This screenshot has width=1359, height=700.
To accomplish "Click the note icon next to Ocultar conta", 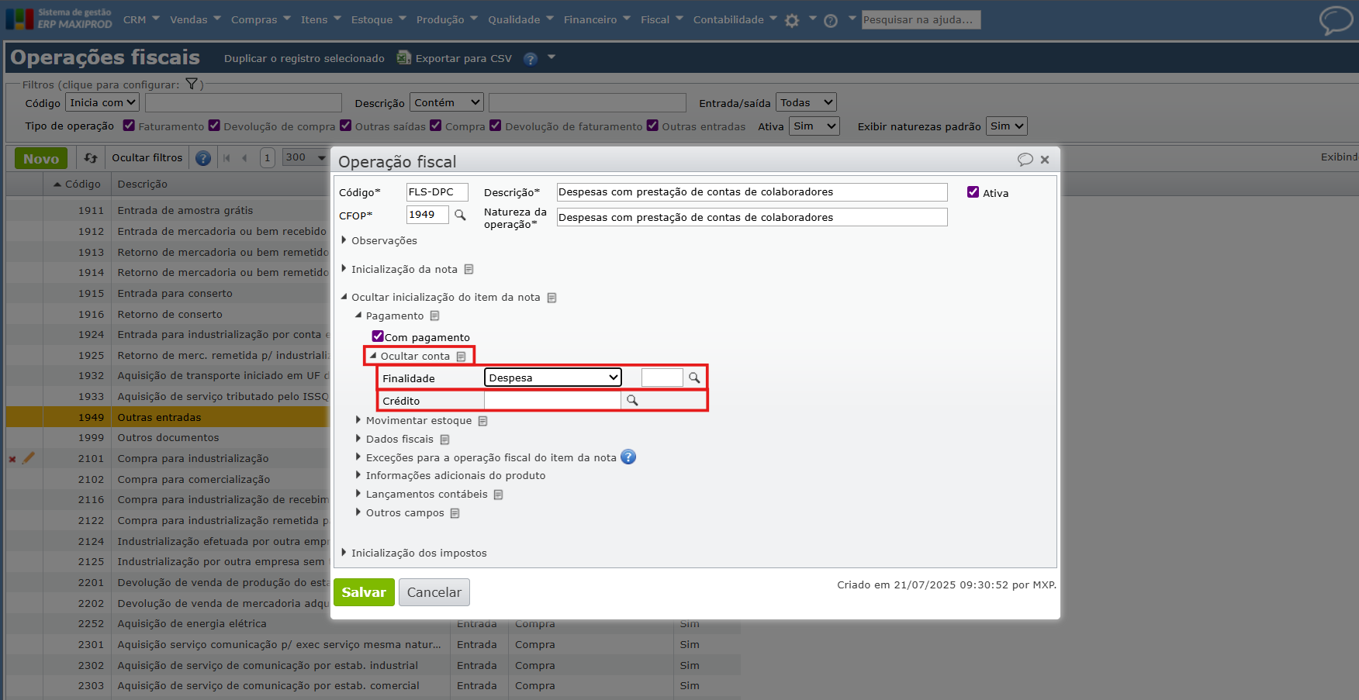I will click(461, 357).
